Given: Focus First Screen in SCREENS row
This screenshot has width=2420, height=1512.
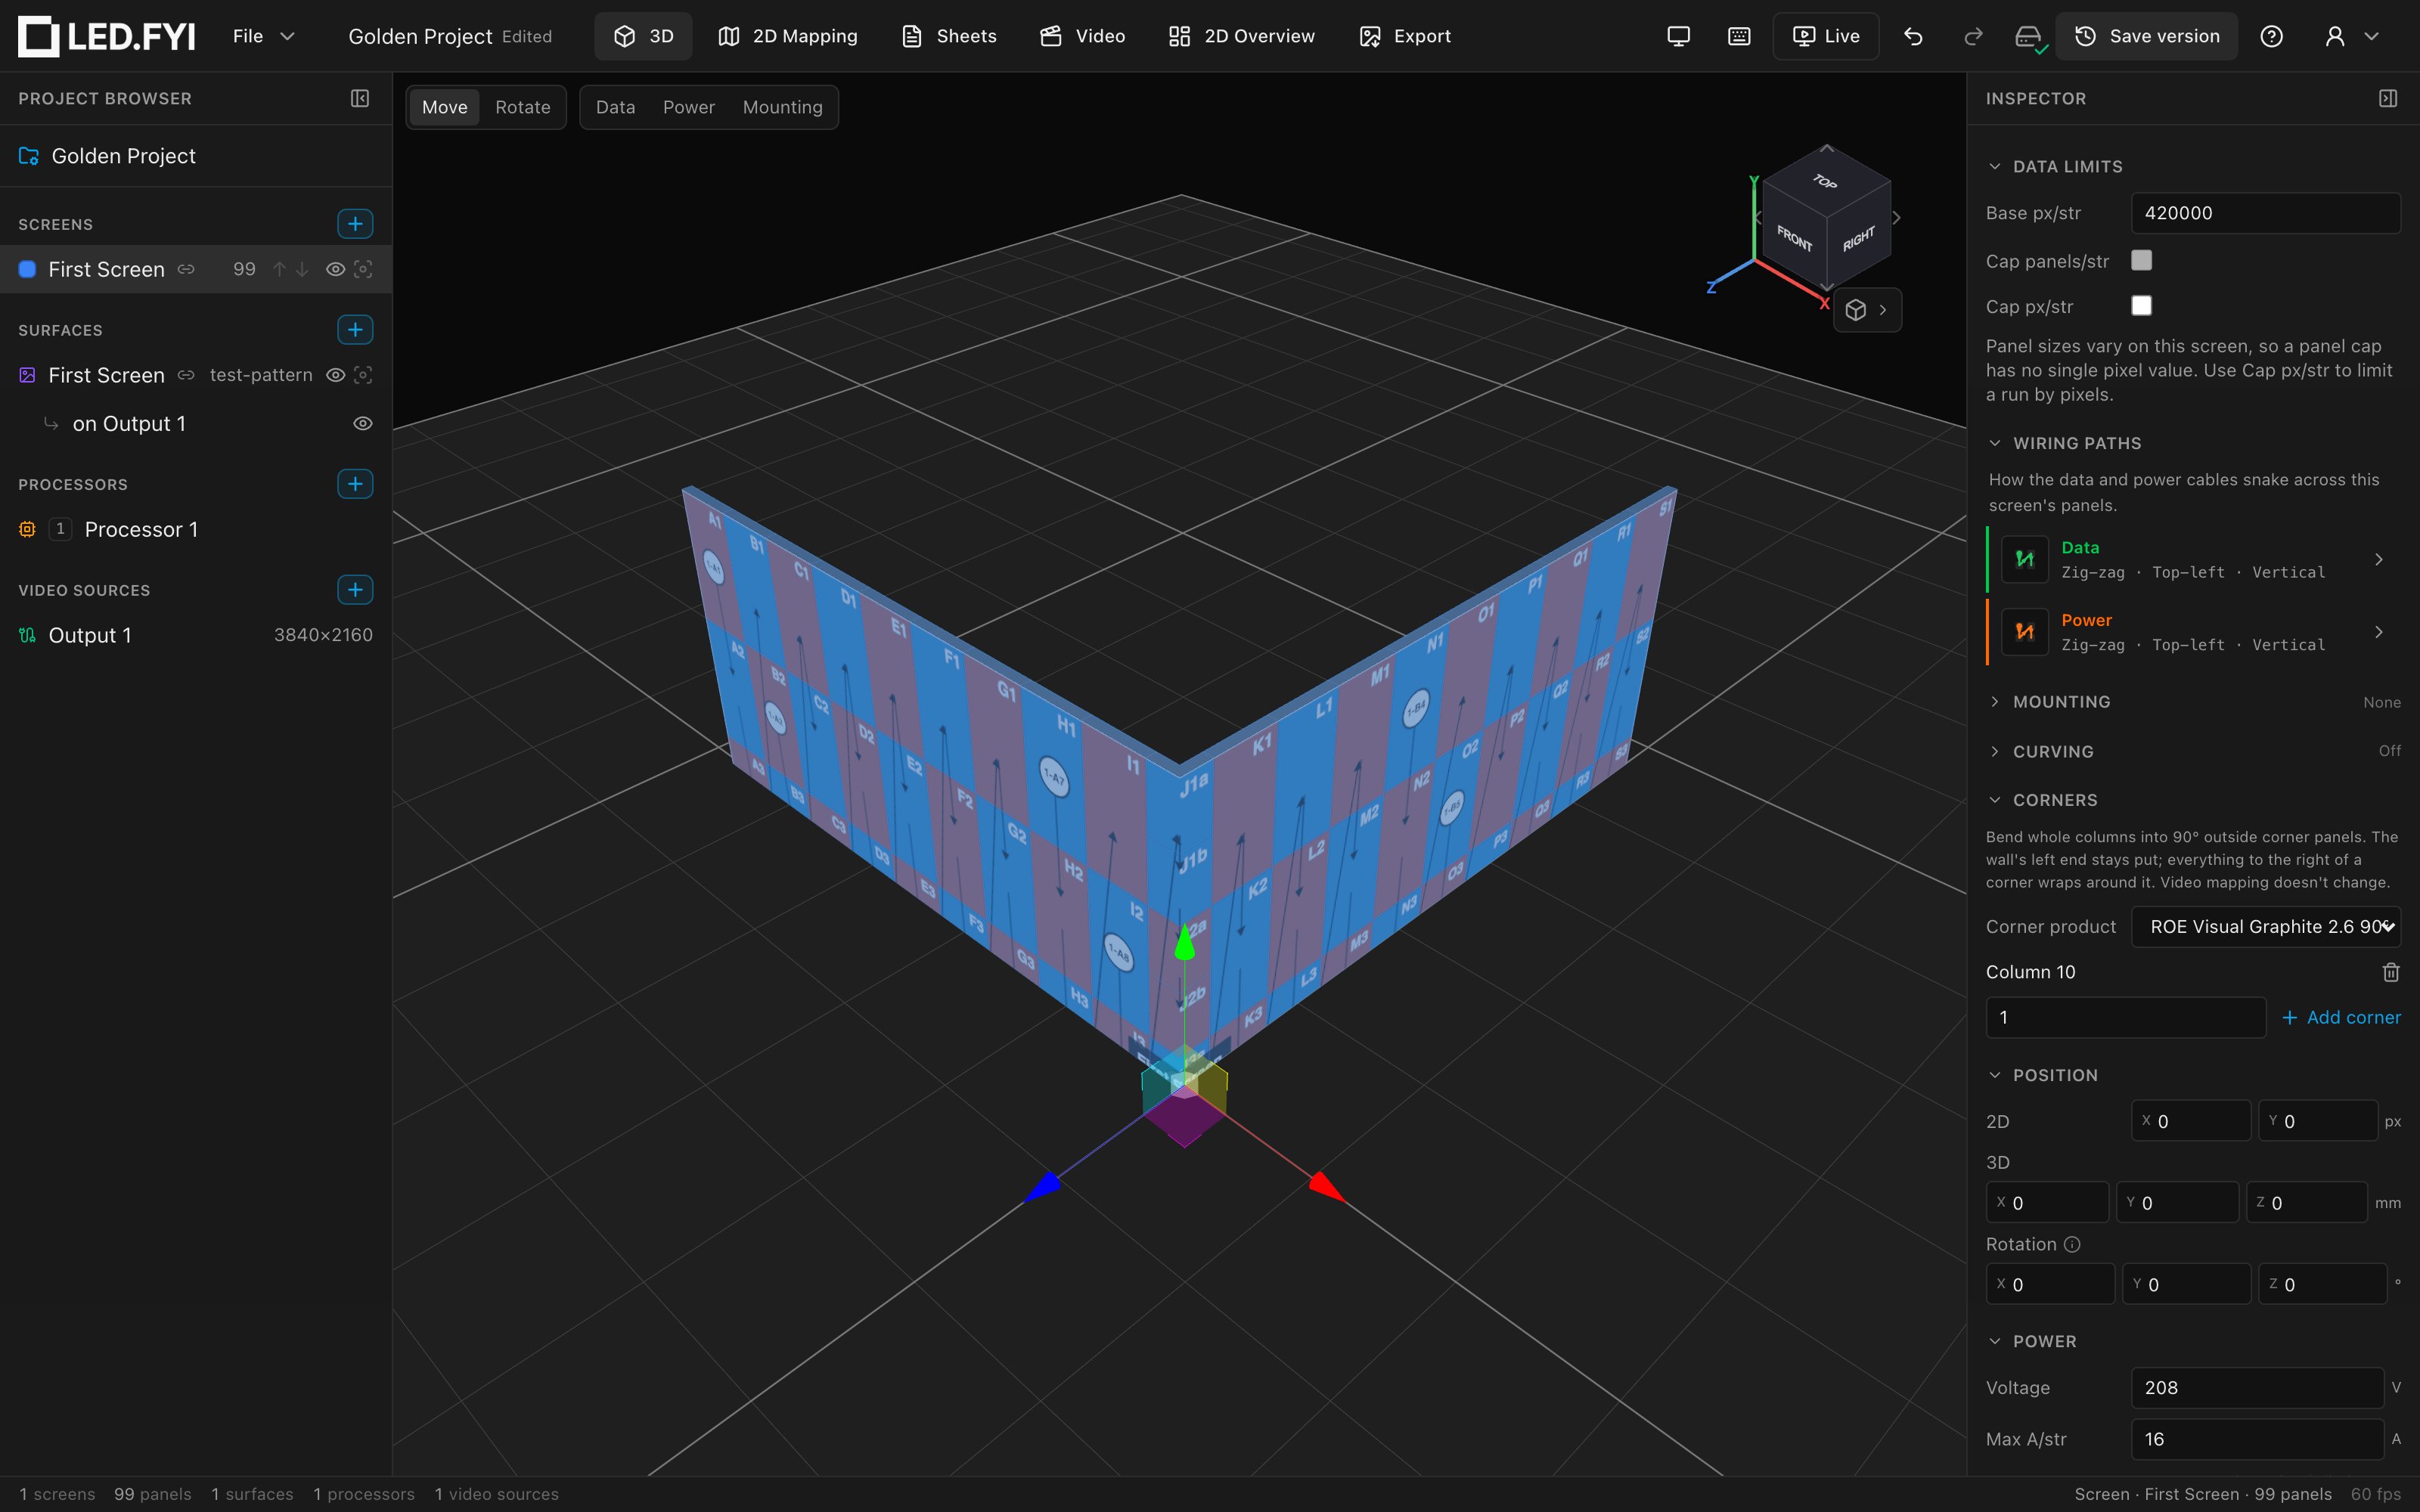Looking at the screenshot, I should pos(363,269).
